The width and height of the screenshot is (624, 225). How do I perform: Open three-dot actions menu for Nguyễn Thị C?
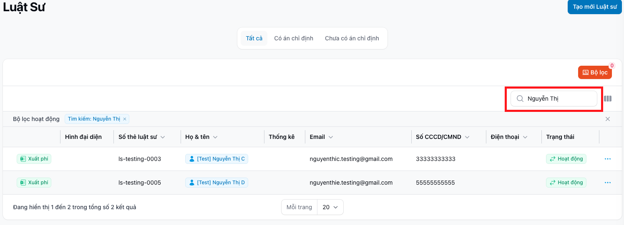point(608,159)
